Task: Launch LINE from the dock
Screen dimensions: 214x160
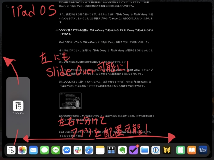Action: tap(56, 150)
